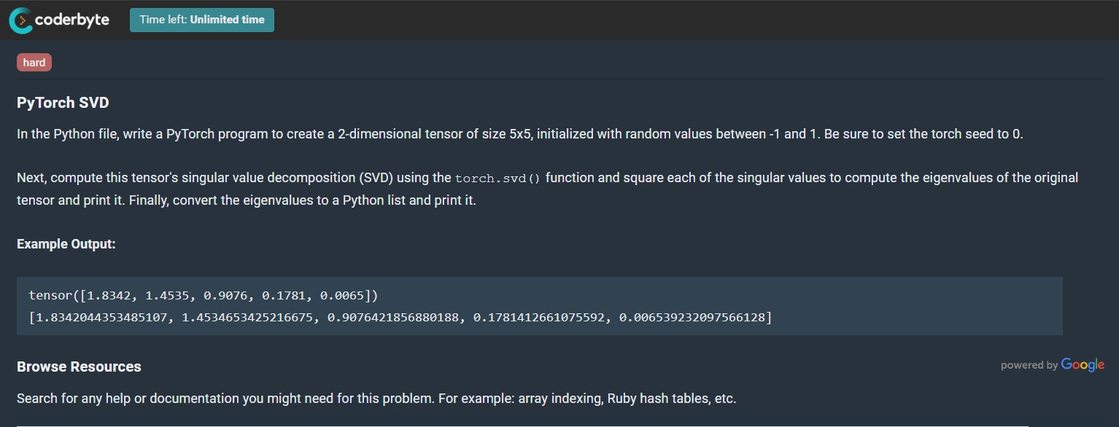Click the 'PyTorch SVD' challenge title
The height and width of the screenshot is (427, 1119).
click(63, 102)
